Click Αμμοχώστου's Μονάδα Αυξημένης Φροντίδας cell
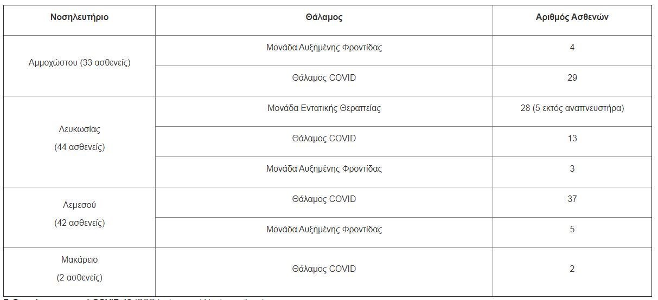 [x=324, y=51]
